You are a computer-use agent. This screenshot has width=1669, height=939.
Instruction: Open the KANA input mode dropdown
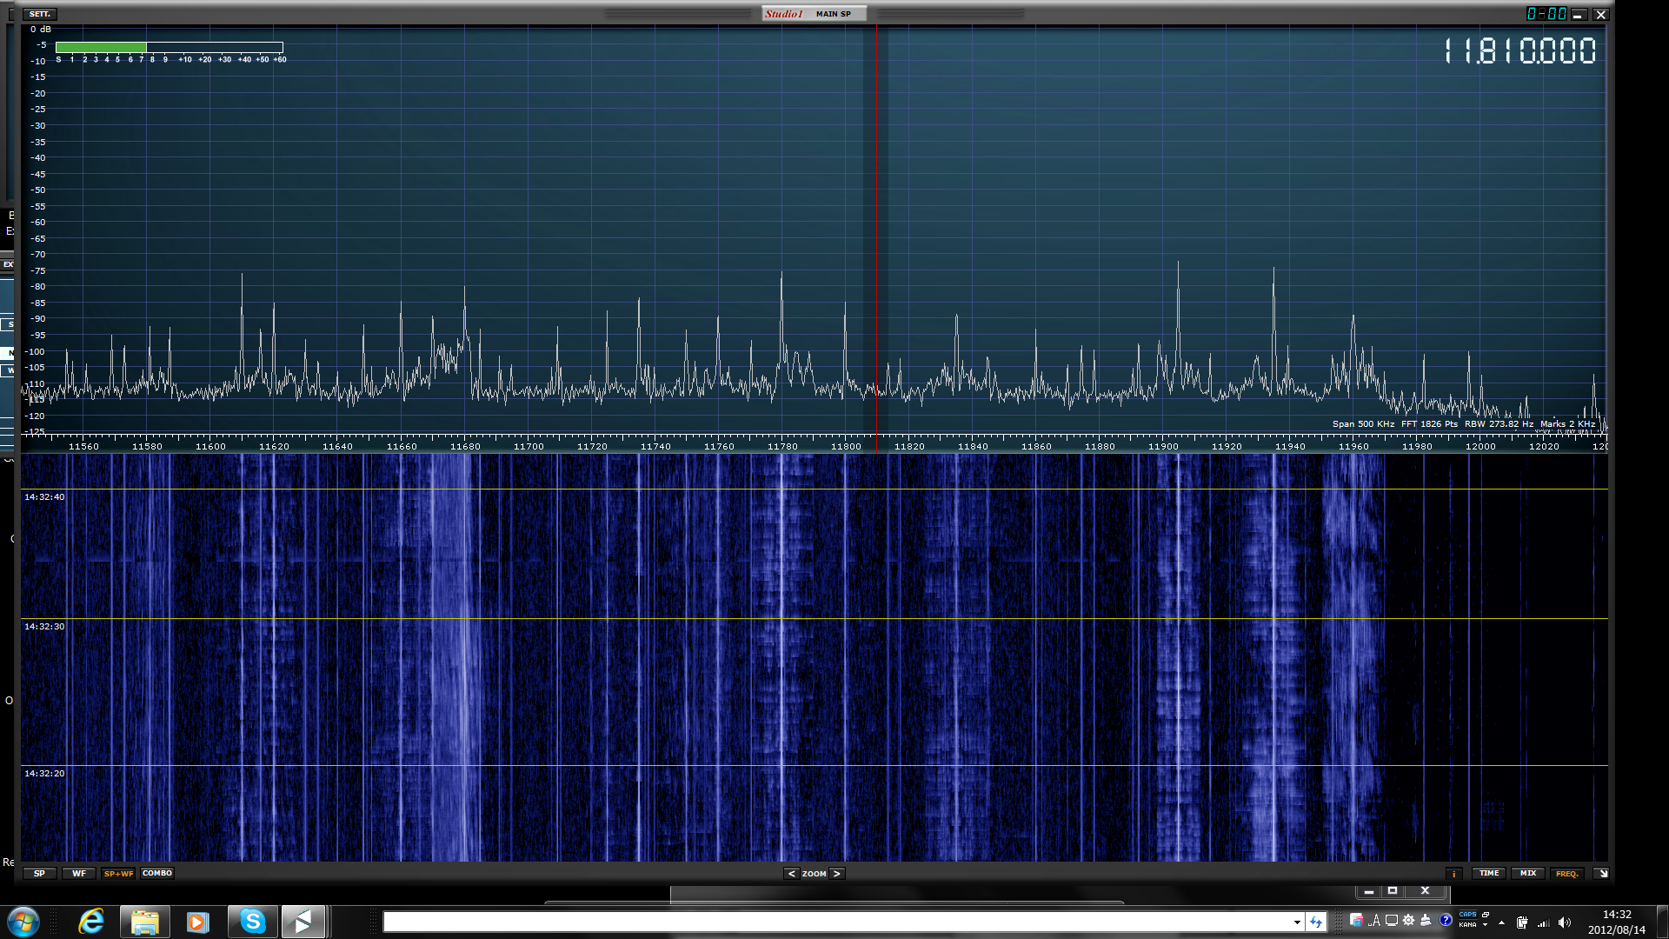[x=1485, y=925]
